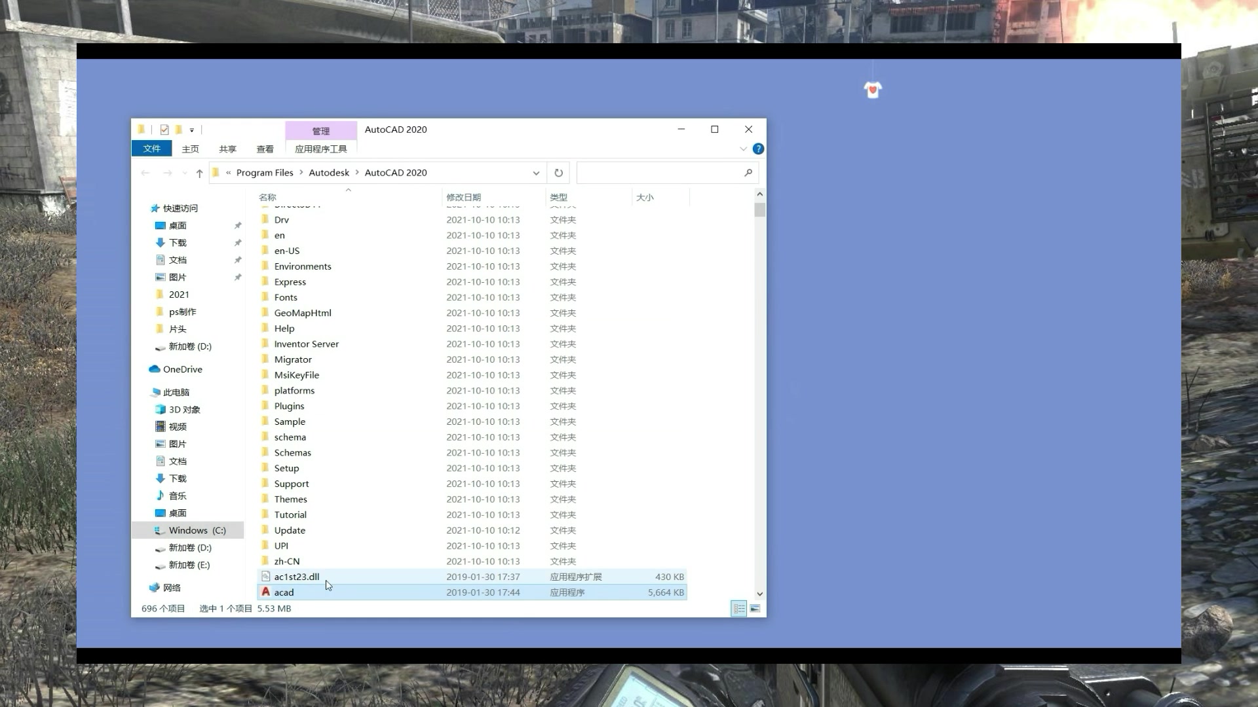Image resolution: width=1258 pixels, height=707 pixels.
Task: Click the forward navigation arrow
Action: click(167, 173)
